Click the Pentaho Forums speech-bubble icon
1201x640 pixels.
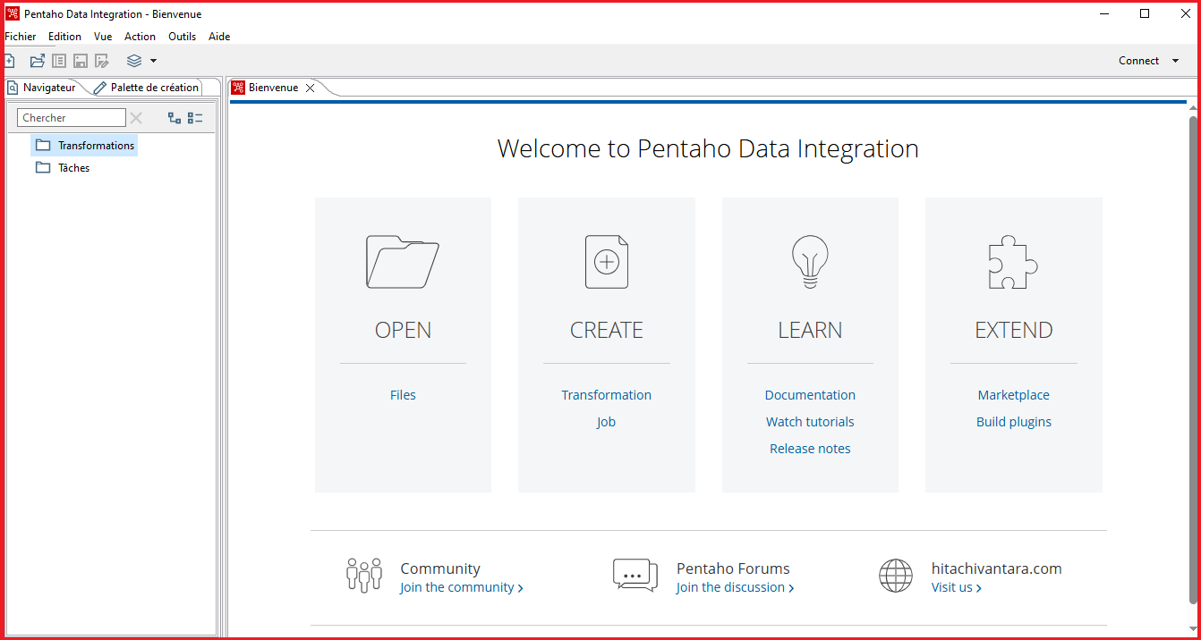pyautogui.click(x=635, y=575)
